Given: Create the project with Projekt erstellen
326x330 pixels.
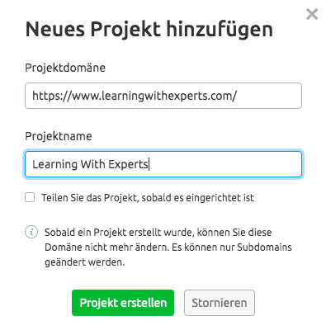Looking at the screenshot, I should pos(123,303).
